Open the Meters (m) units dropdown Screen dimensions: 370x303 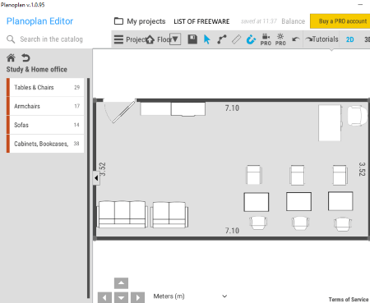(x=190, y=296)
